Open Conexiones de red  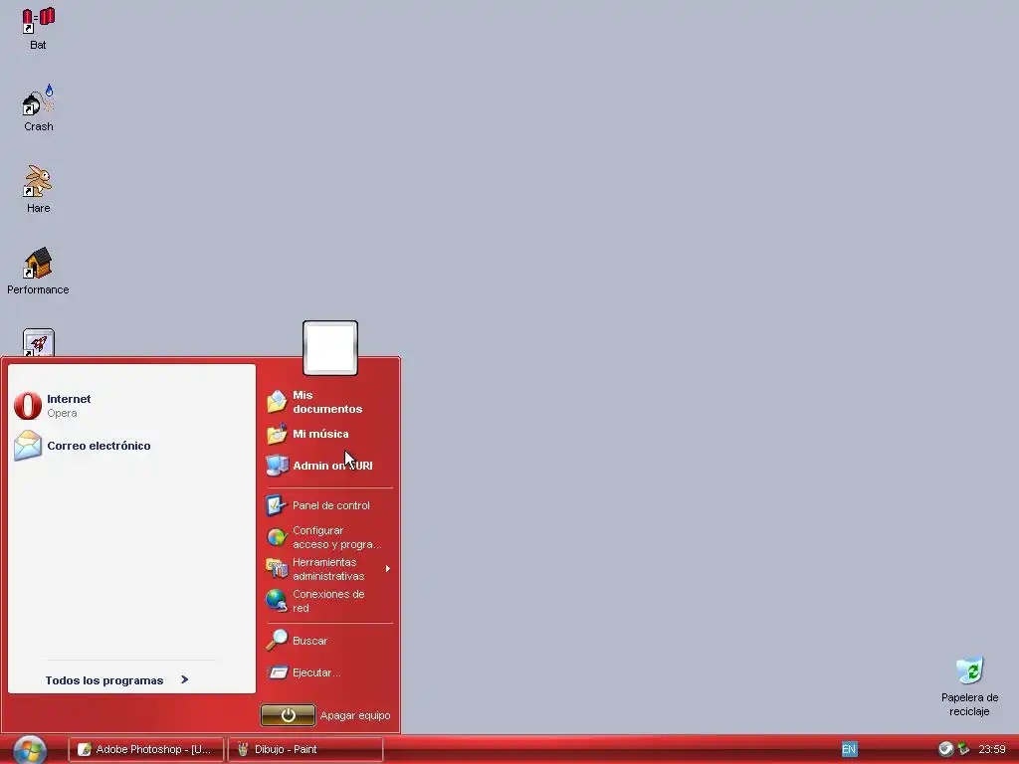coord(328,601)
